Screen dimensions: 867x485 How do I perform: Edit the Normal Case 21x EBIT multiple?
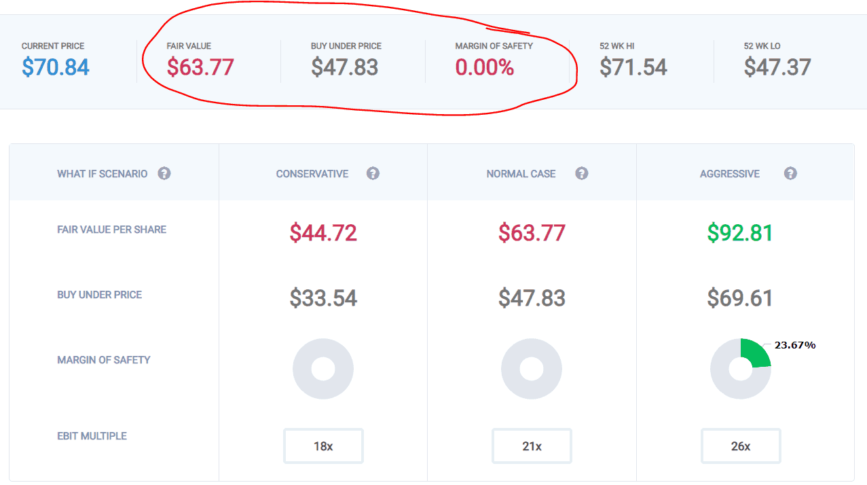click(x=532, y=446)
